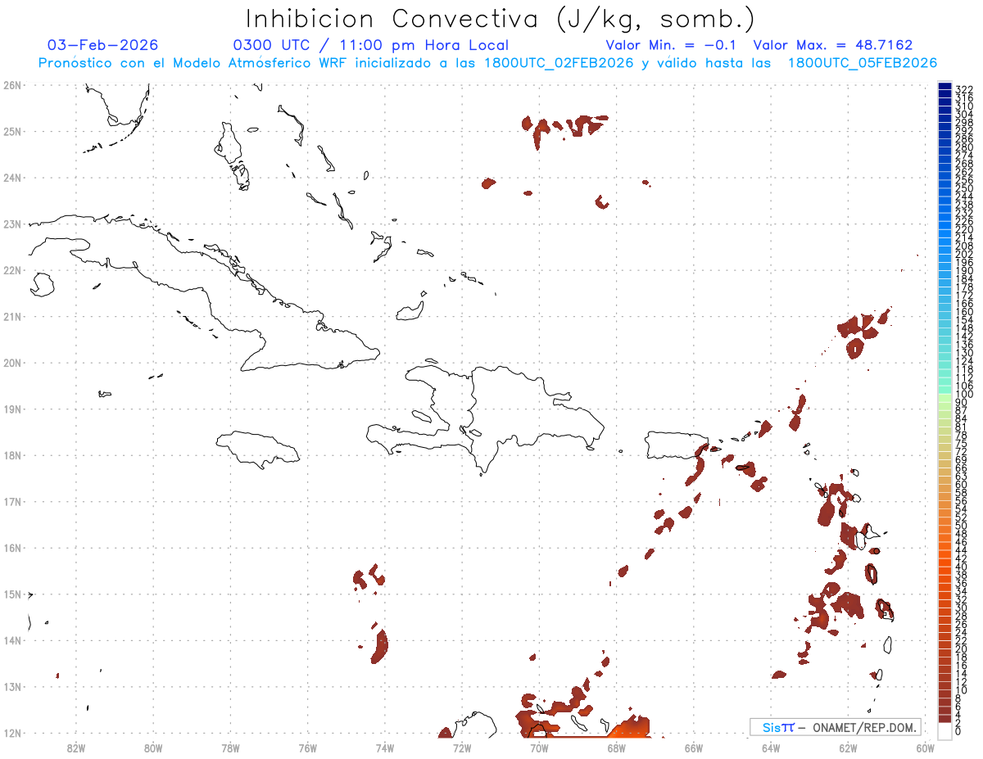Click the 21N latitude label

click(x=11, y=316)
